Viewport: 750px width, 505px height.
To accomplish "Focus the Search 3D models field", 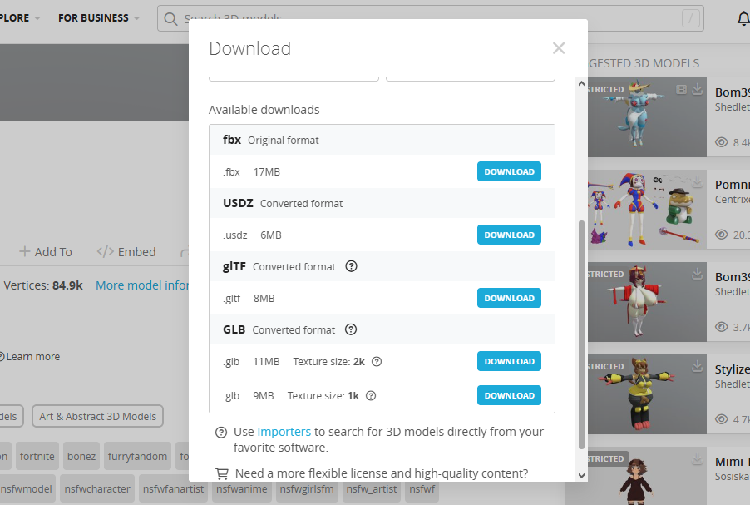I will point(431,18).
